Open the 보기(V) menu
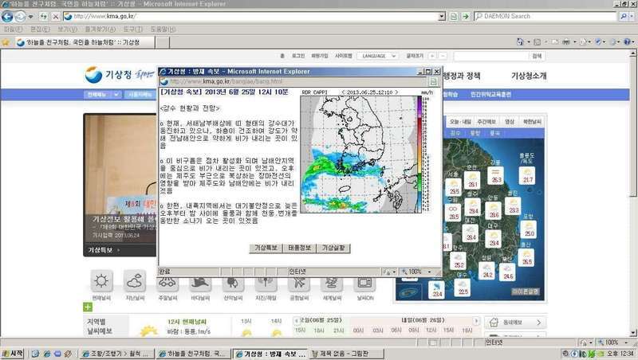The image size is (638, 360). click(x=67, y=29)
